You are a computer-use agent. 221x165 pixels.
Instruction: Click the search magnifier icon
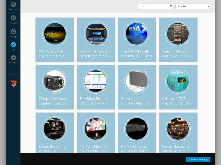[x=171, y=6]
